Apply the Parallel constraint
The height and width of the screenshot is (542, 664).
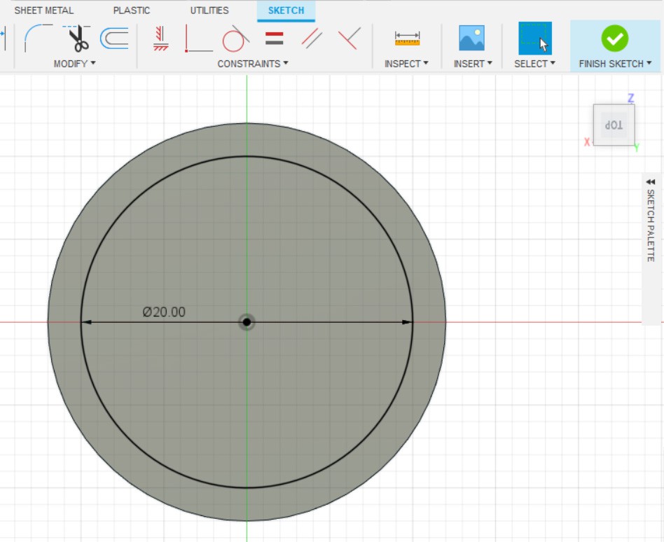tap(312, 39)
